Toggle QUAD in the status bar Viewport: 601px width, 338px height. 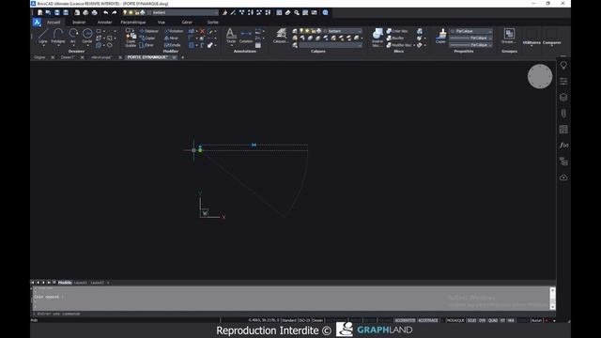point(493,320)
